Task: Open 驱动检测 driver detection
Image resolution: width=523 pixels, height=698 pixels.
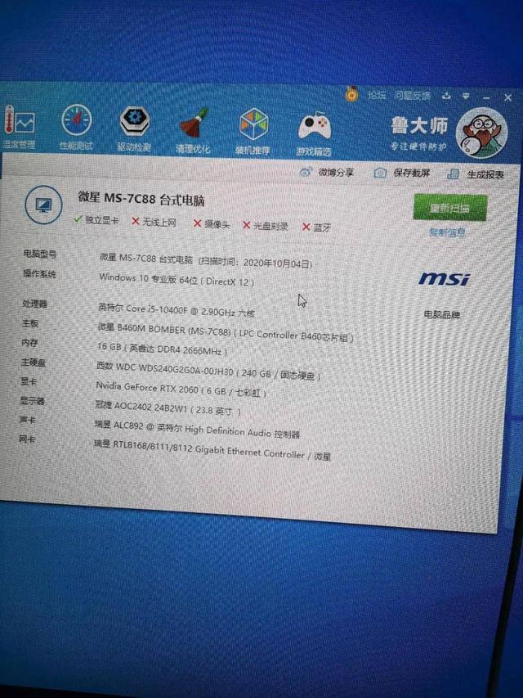Action: pos(134,129)
